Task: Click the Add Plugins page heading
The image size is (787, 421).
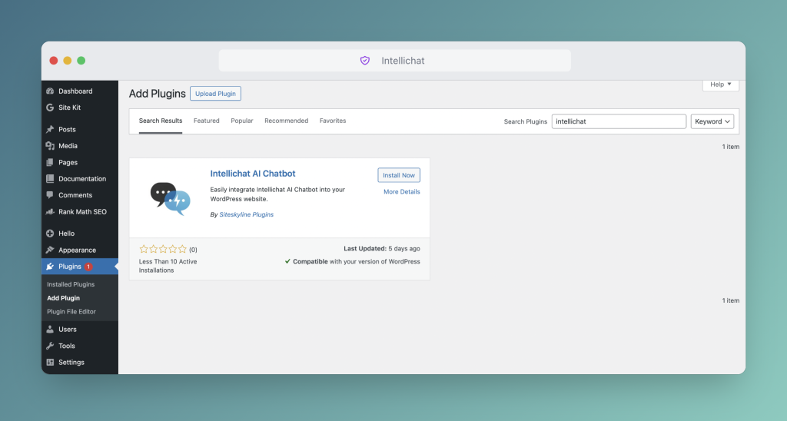Action: tap(157, 94)
